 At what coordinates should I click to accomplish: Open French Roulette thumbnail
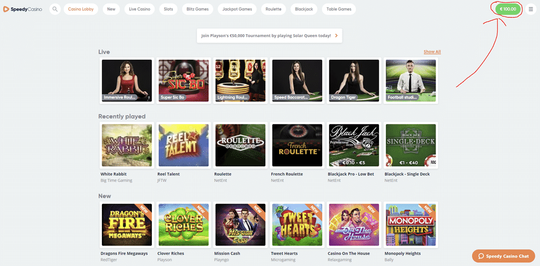pyautogui.click(x=297, y=145)
